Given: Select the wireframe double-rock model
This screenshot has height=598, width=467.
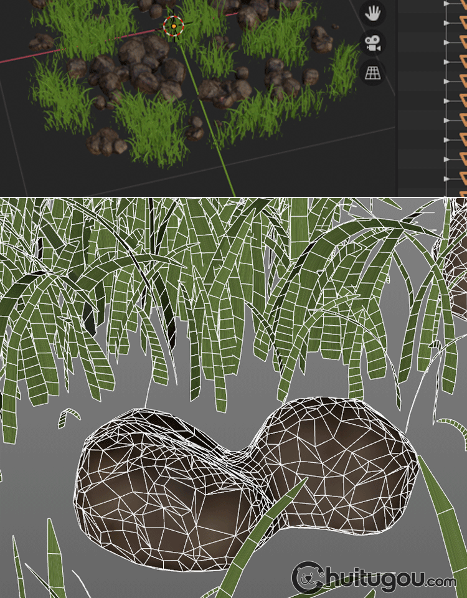Looking at the screenshot, I should click(249, 480).
